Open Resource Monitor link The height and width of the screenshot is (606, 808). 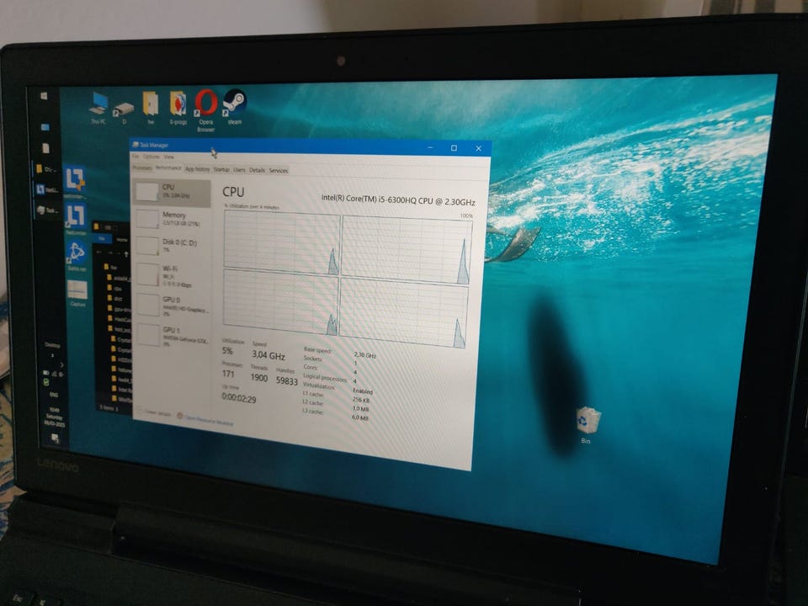205,419
